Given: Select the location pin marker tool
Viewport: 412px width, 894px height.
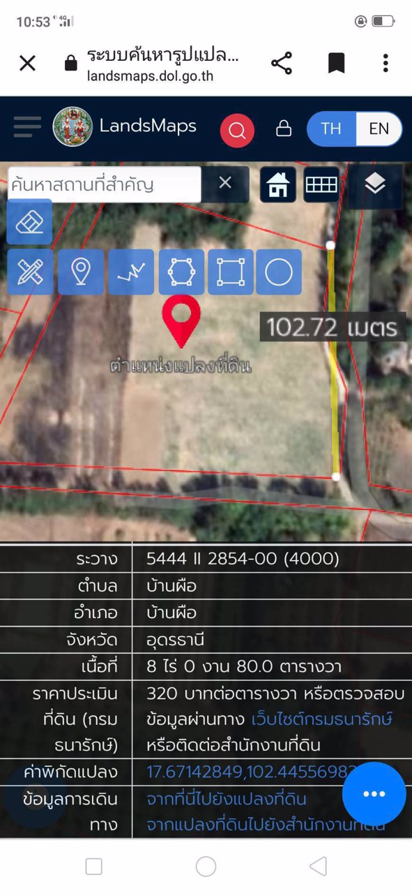Looking at the screenshot, I should click(x=82, y=272).
